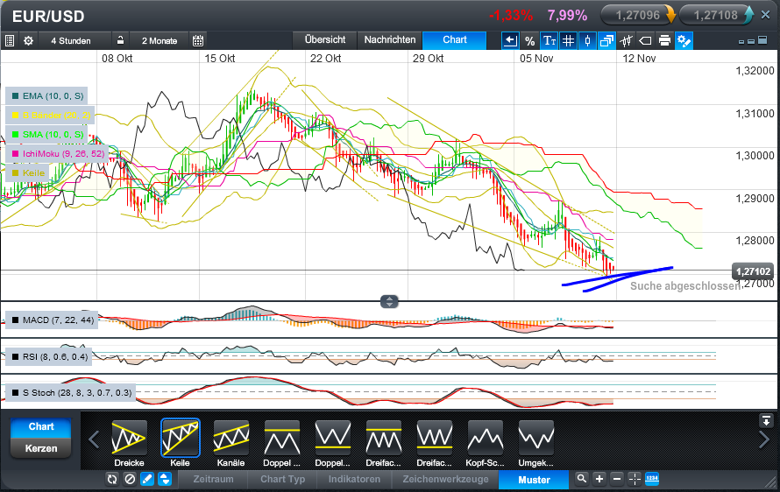780x492 pixels.
Task: Click the SMA (10, 0, S) legend entry
Action: 47,134
